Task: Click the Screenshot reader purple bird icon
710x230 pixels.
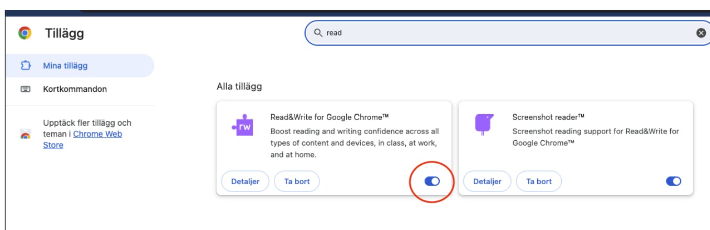Action: (484, 125)
